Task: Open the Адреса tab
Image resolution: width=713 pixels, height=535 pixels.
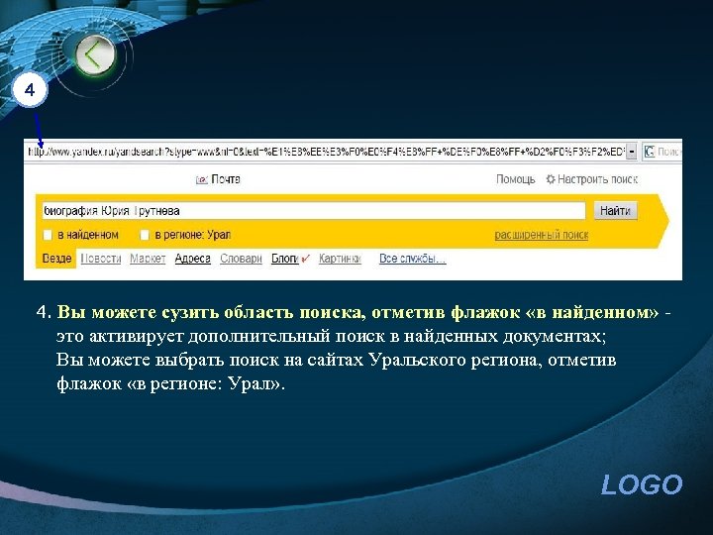Action: (193, 259)
